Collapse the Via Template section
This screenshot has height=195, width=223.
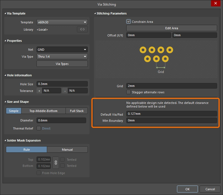pos(5,13)
